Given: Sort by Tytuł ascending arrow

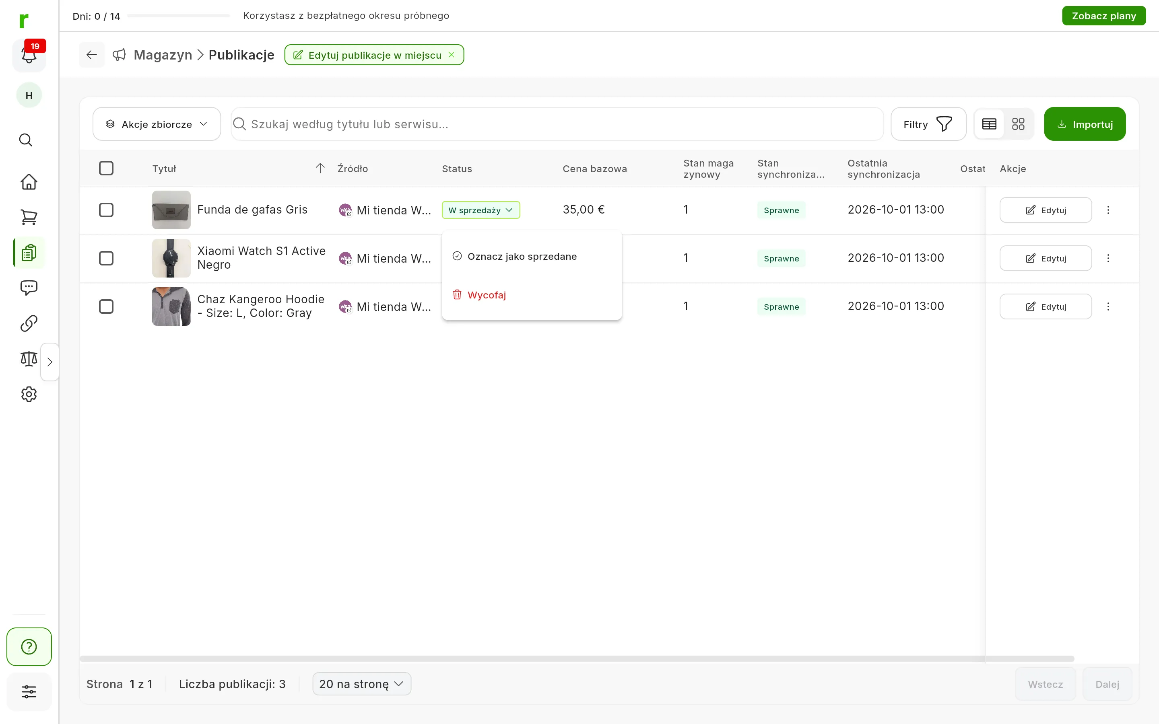Looking at the screenshot, I should 320,168.
